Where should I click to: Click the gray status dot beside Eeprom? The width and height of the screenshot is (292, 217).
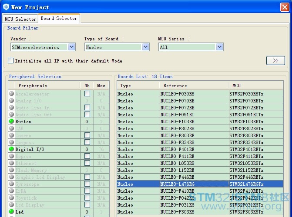(x=12, y=156)
